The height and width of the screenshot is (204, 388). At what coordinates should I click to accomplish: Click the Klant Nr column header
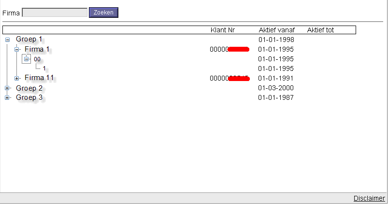point(223,30)
